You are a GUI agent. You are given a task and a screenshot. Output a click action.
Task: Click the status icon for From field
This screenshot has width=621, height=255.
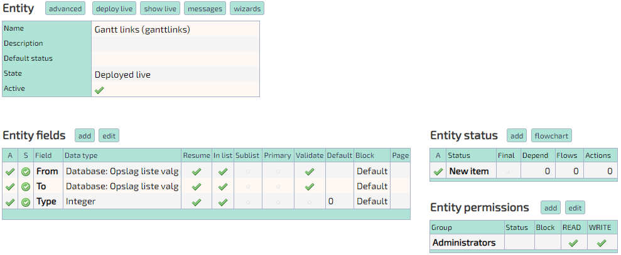[26, 171]
